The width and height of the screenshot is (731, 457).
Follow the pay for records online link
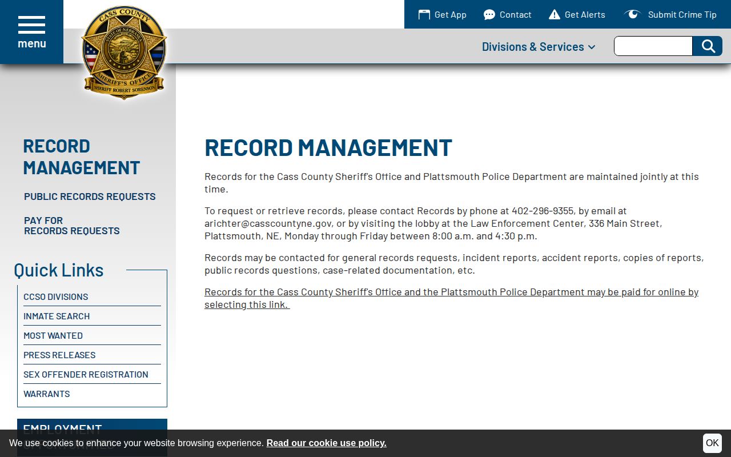click(451, 298)
